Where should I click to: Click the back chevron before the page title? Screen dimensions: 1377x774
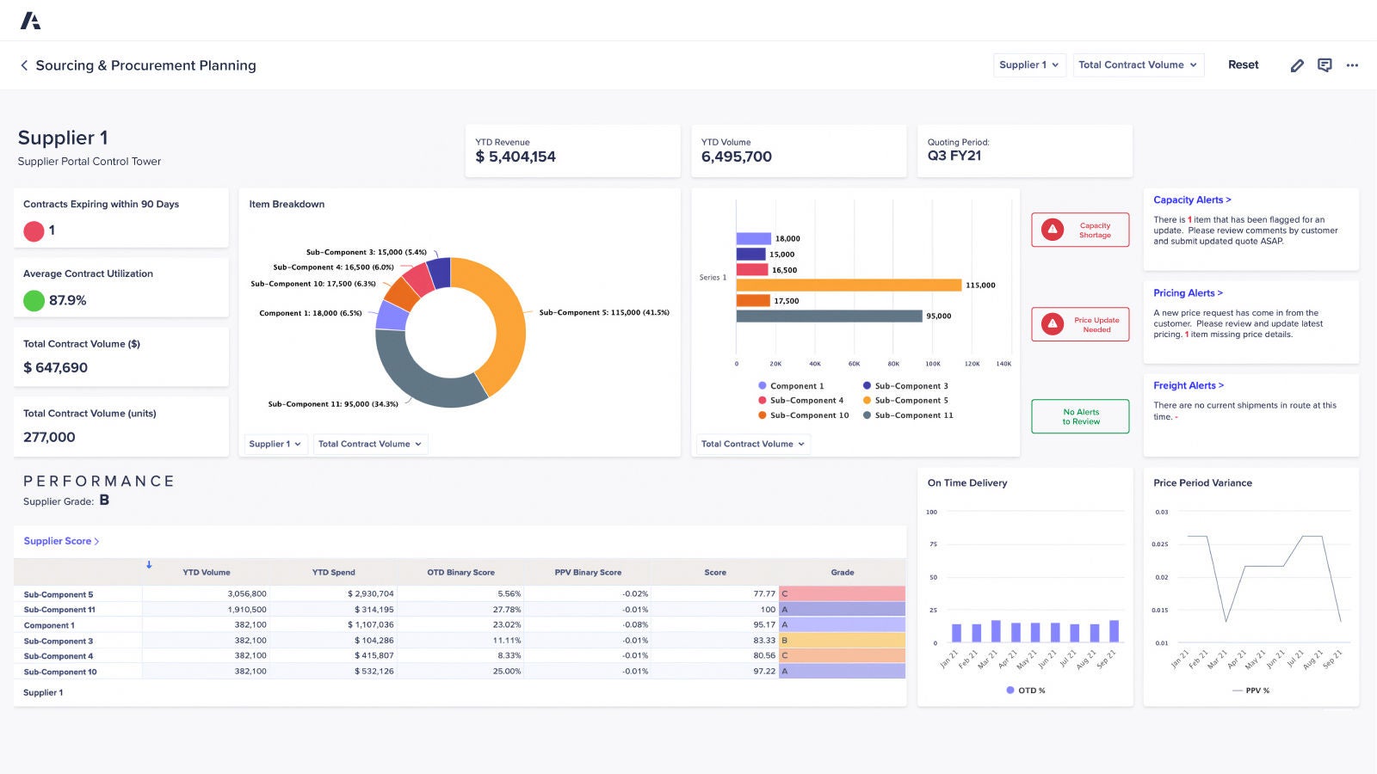tap(23, 64)
